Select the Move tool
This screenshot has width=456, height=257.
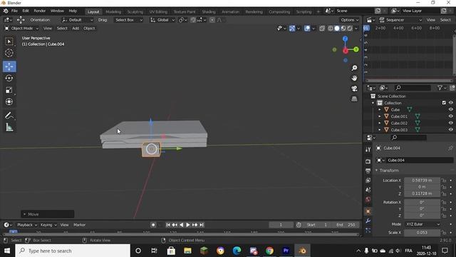(9, 66)
